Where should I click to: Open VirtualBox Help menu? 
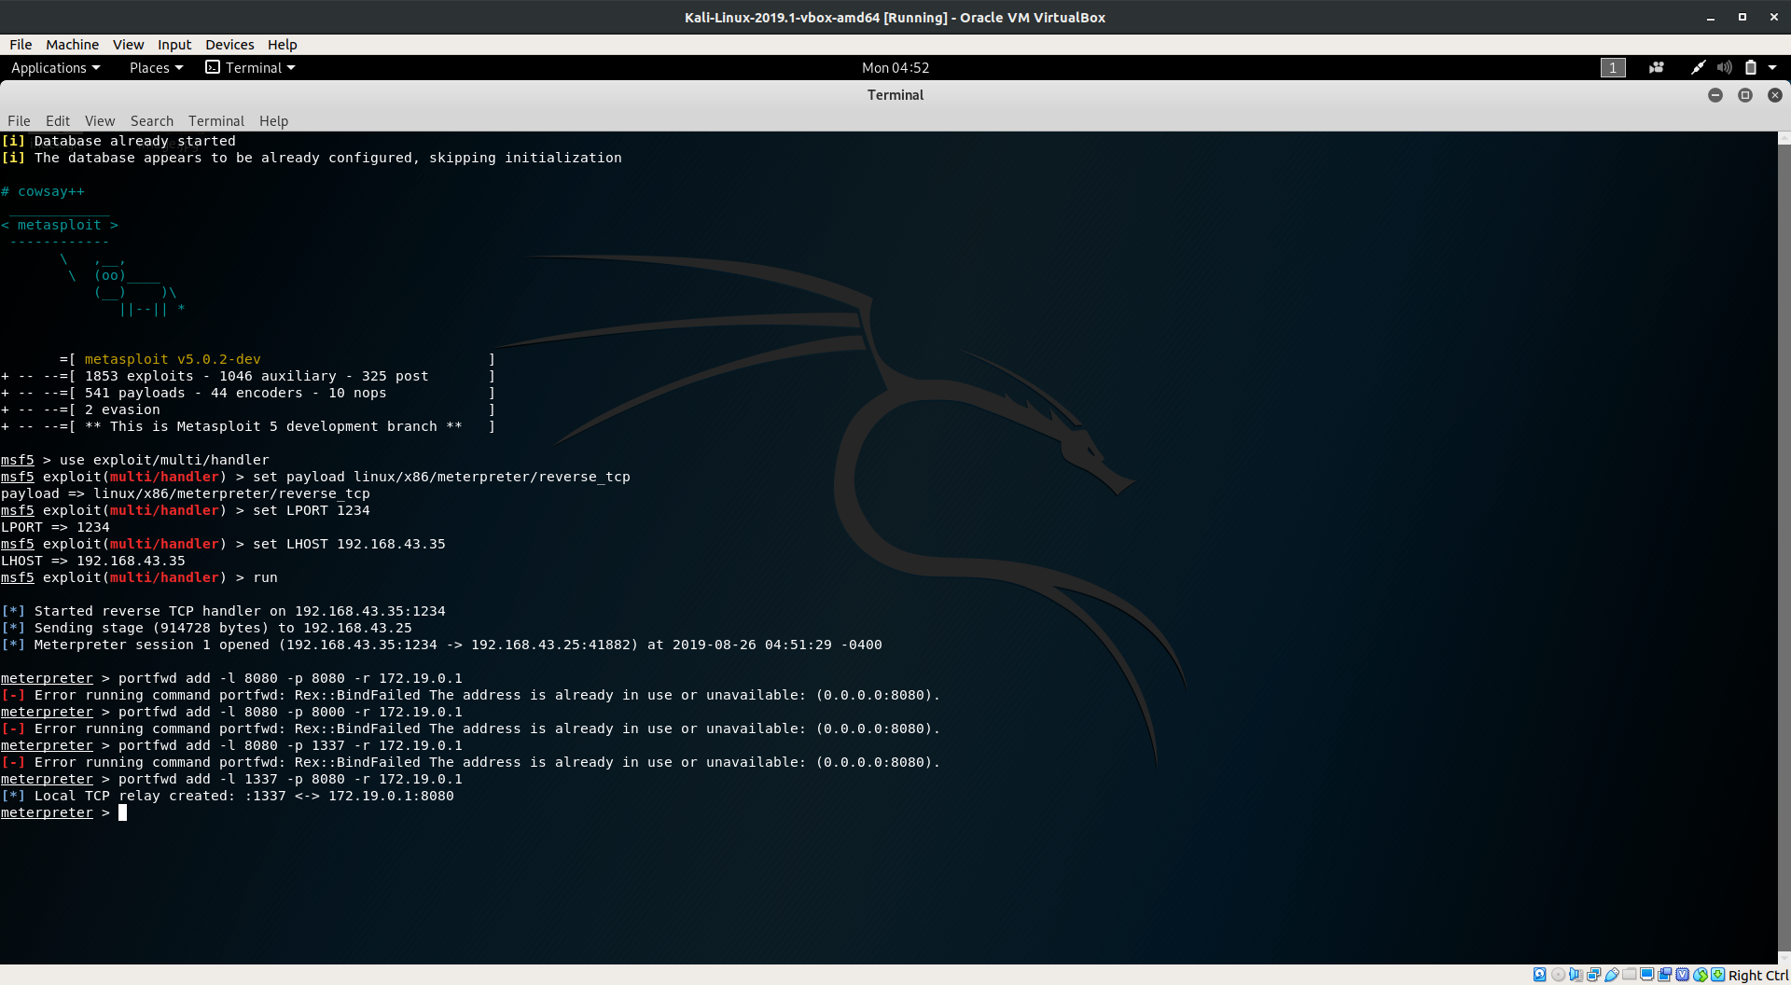282,45
